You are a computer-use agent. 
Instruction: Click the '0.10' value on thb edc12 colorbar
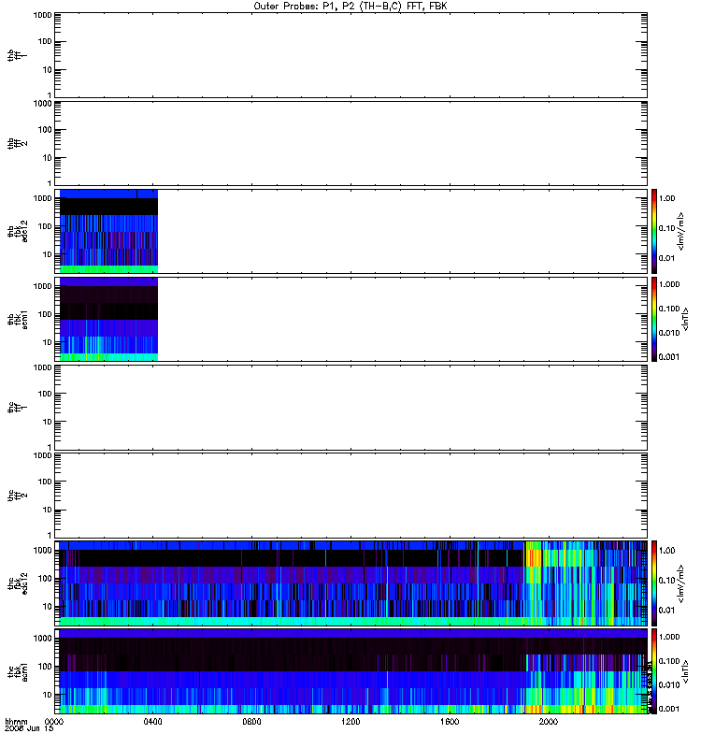click(x=666, y=228)
